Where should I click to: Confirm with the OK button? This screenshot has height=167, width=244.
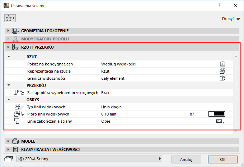pos(222,159)
